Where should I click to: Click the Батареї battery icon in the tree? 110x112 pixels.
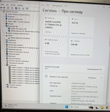pyautogui.click(x=6, y=24)
